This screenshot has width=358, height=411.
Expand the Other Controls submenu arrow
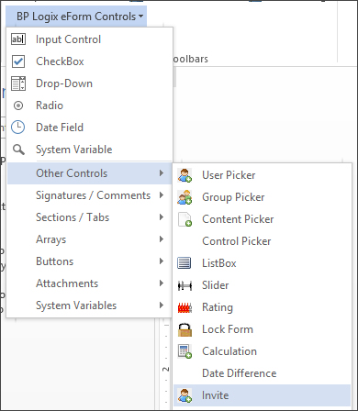(x=162, y=173)
